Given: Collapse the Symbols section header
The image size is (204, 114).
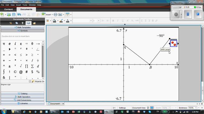Looking at the screenshot, I should [x=23, y=31].
